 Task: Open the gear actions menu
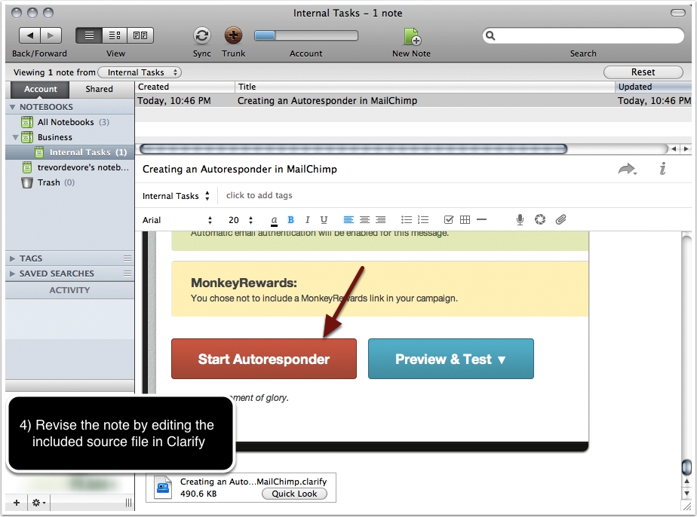pos(38,503)
